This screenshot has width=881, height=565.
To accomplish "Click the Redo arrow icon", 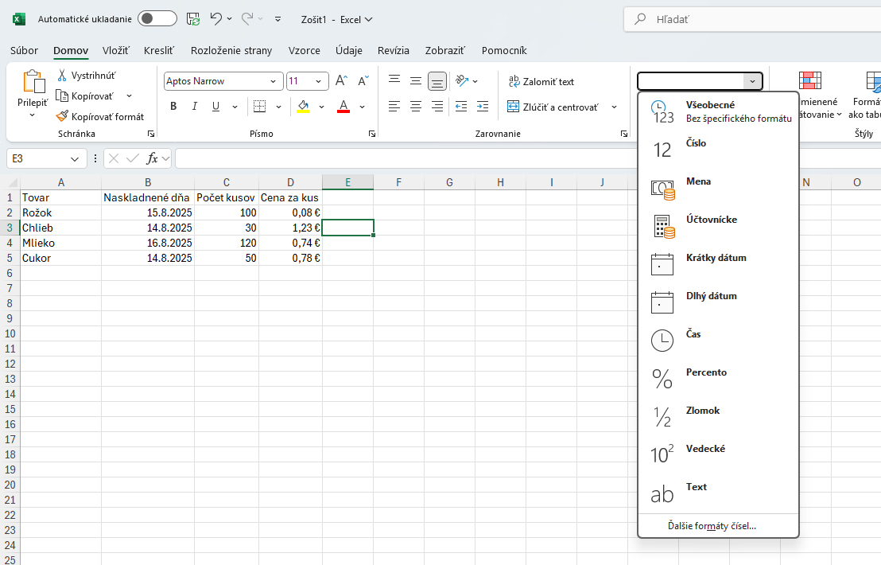I will point(247,18).
